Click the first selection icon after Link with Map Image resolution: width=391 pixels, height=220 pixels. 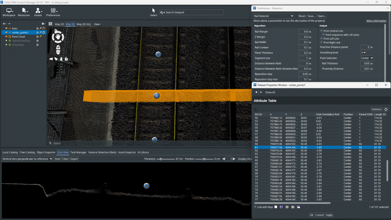(x=276, y=207)
